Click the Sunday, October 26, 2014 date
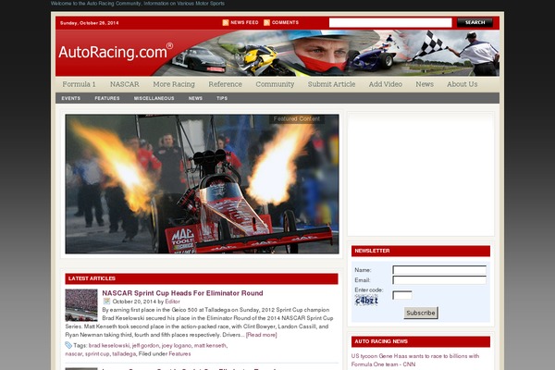The width and height of the screenshot is (555, 370). tap(89, 23)
